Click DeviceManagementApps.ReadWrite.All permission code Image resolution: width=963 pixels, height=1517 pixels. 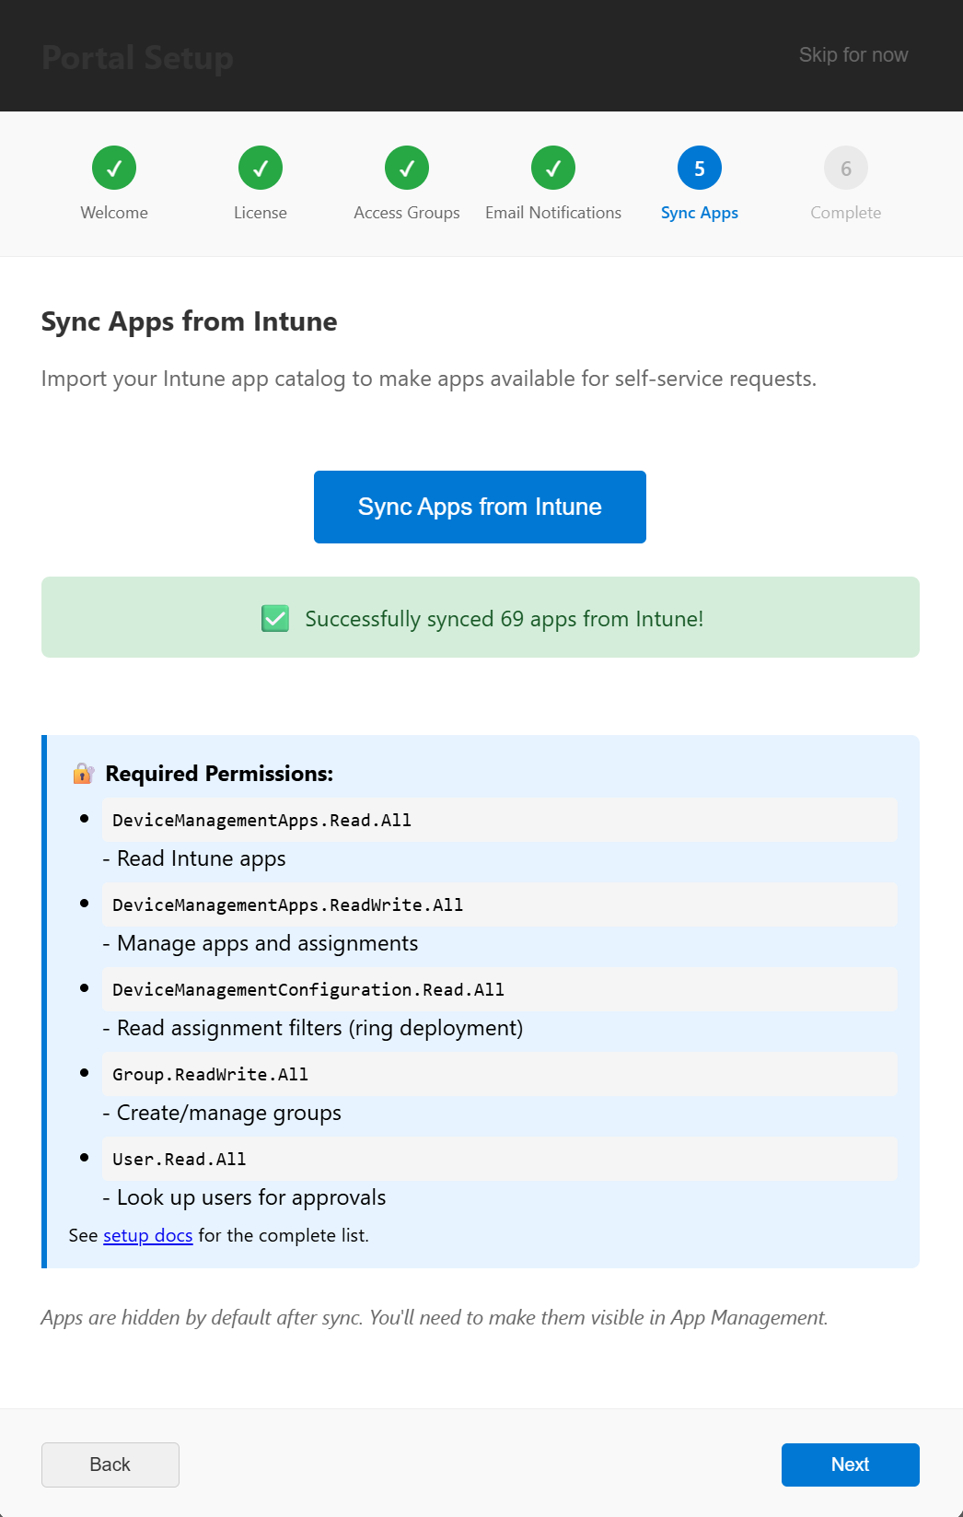[x=500, y=904]
